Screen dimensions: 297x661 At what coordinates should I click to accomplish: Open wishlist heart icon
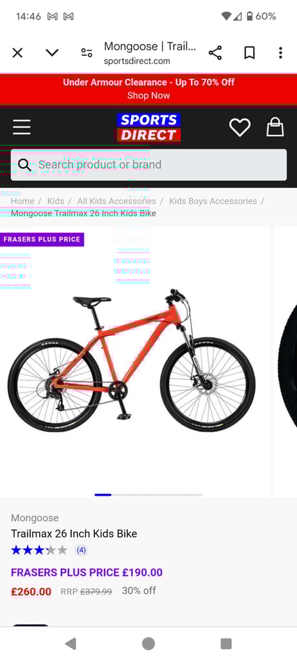[x=240, y=127]
